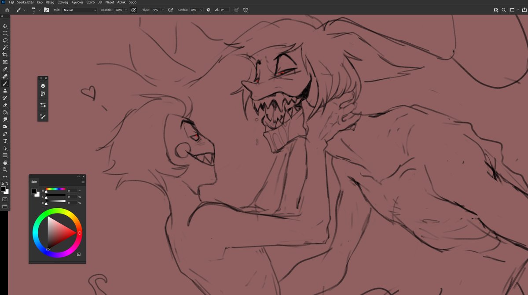Select the Frame tool
Screen dimensions: 528x295
(x=5, y=62)
